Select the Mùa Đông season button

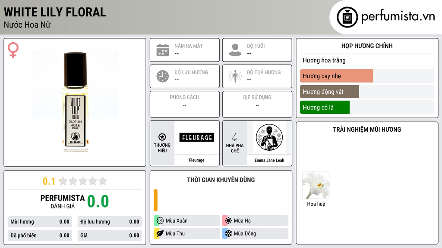coord(255,233)
